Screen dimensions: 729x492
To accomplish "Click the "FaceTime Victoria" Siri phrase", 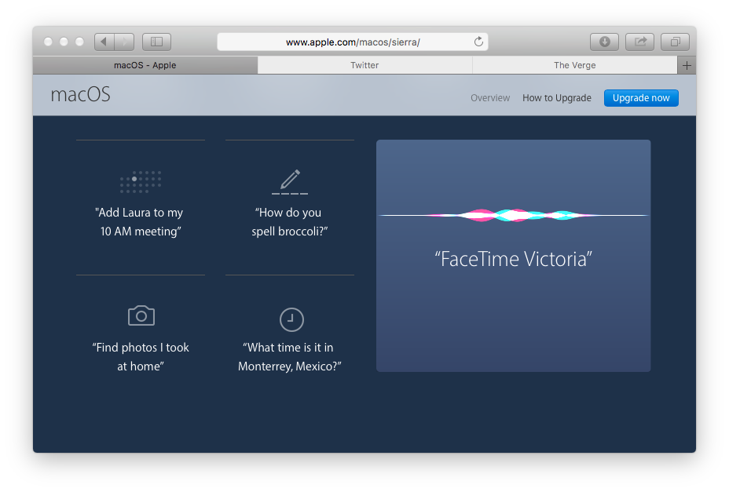I will 513,259.
